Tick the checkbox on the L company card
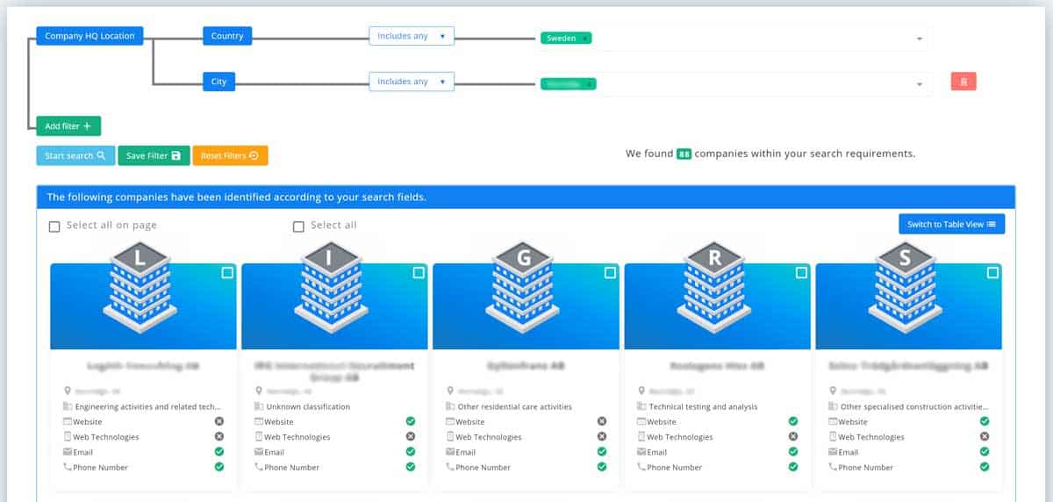Viewport: 1053px width, 502px height. (227, 274)
